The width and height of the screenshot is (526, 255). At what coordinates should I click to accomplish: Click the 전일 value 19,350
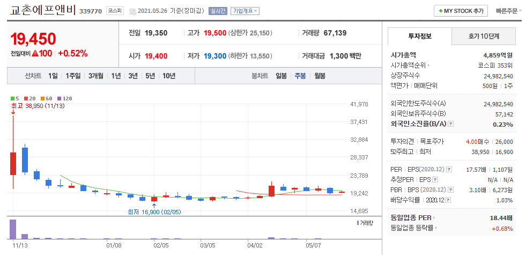[x=156, y=33]
